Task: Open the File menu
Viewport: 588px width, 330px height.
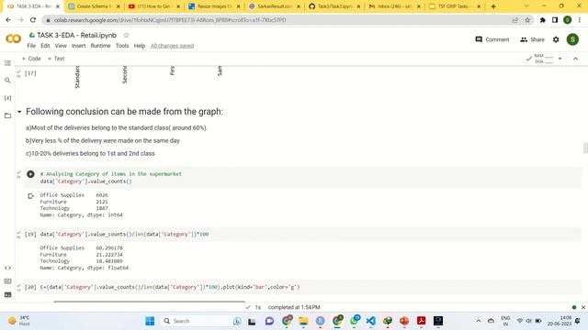Action: pyautogui.click(x=31, y=46)
